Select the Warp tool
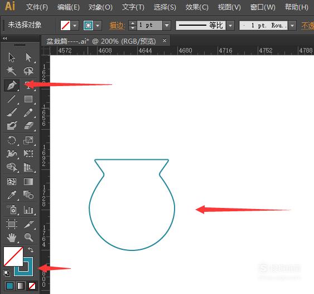Viewport: 314px width, 294px height. pos(12,154)
